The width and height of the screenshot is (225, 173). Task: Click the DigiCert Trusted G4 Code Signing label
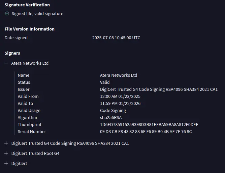pos(70,143)
